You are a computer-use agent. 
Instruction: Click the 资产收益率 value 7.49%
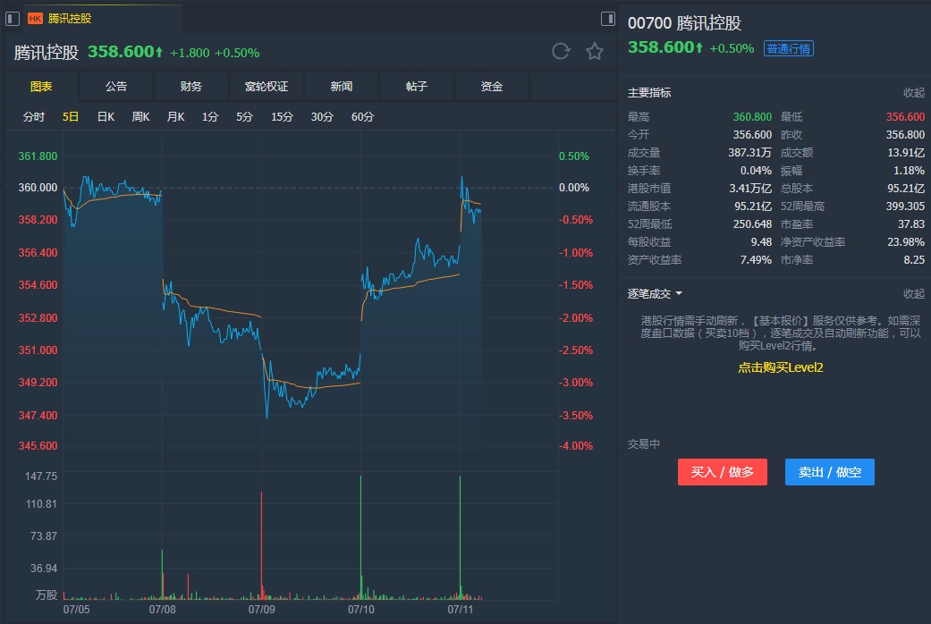[756, 259]
